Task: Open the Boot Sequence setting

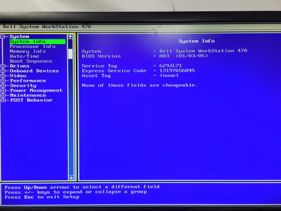Action: [x=31, y=61]
